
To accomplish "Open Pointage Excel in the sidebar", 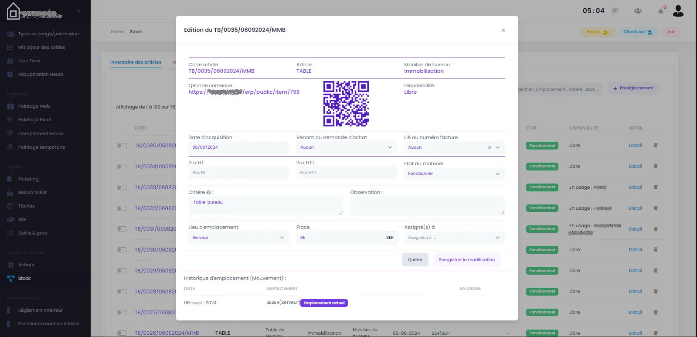I will point(34,119).
